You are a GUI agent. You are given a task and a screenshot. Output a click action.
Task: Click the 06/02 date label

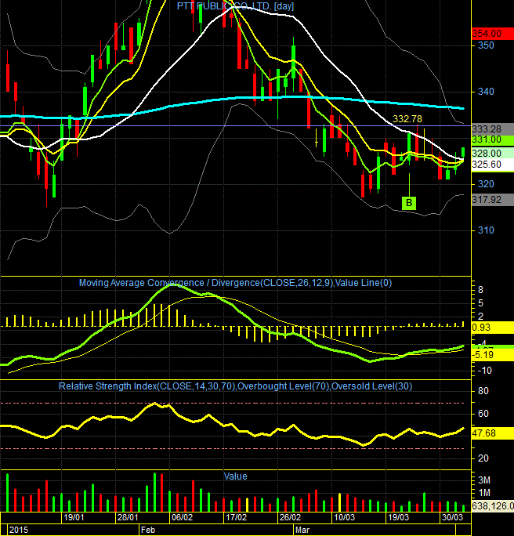pos(182,517)
